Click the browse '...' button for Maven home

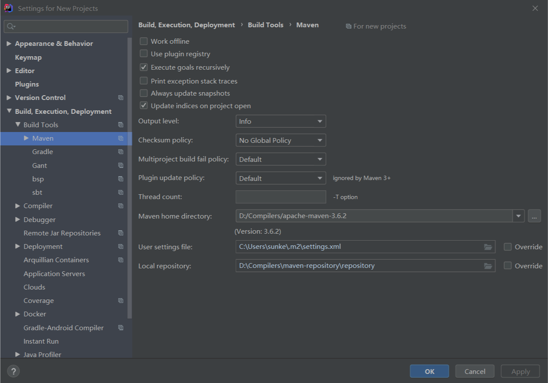point(535,216)
